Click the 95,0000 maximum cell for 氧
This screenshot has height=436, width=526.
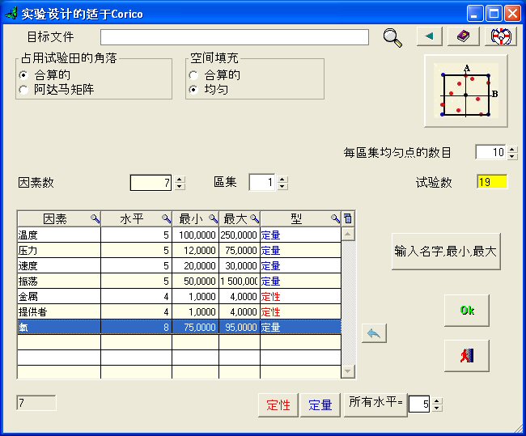240,327
